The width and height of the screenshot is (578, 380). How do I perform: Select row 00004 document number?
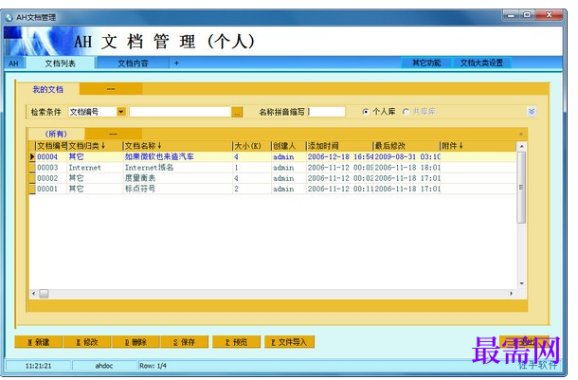47,157
